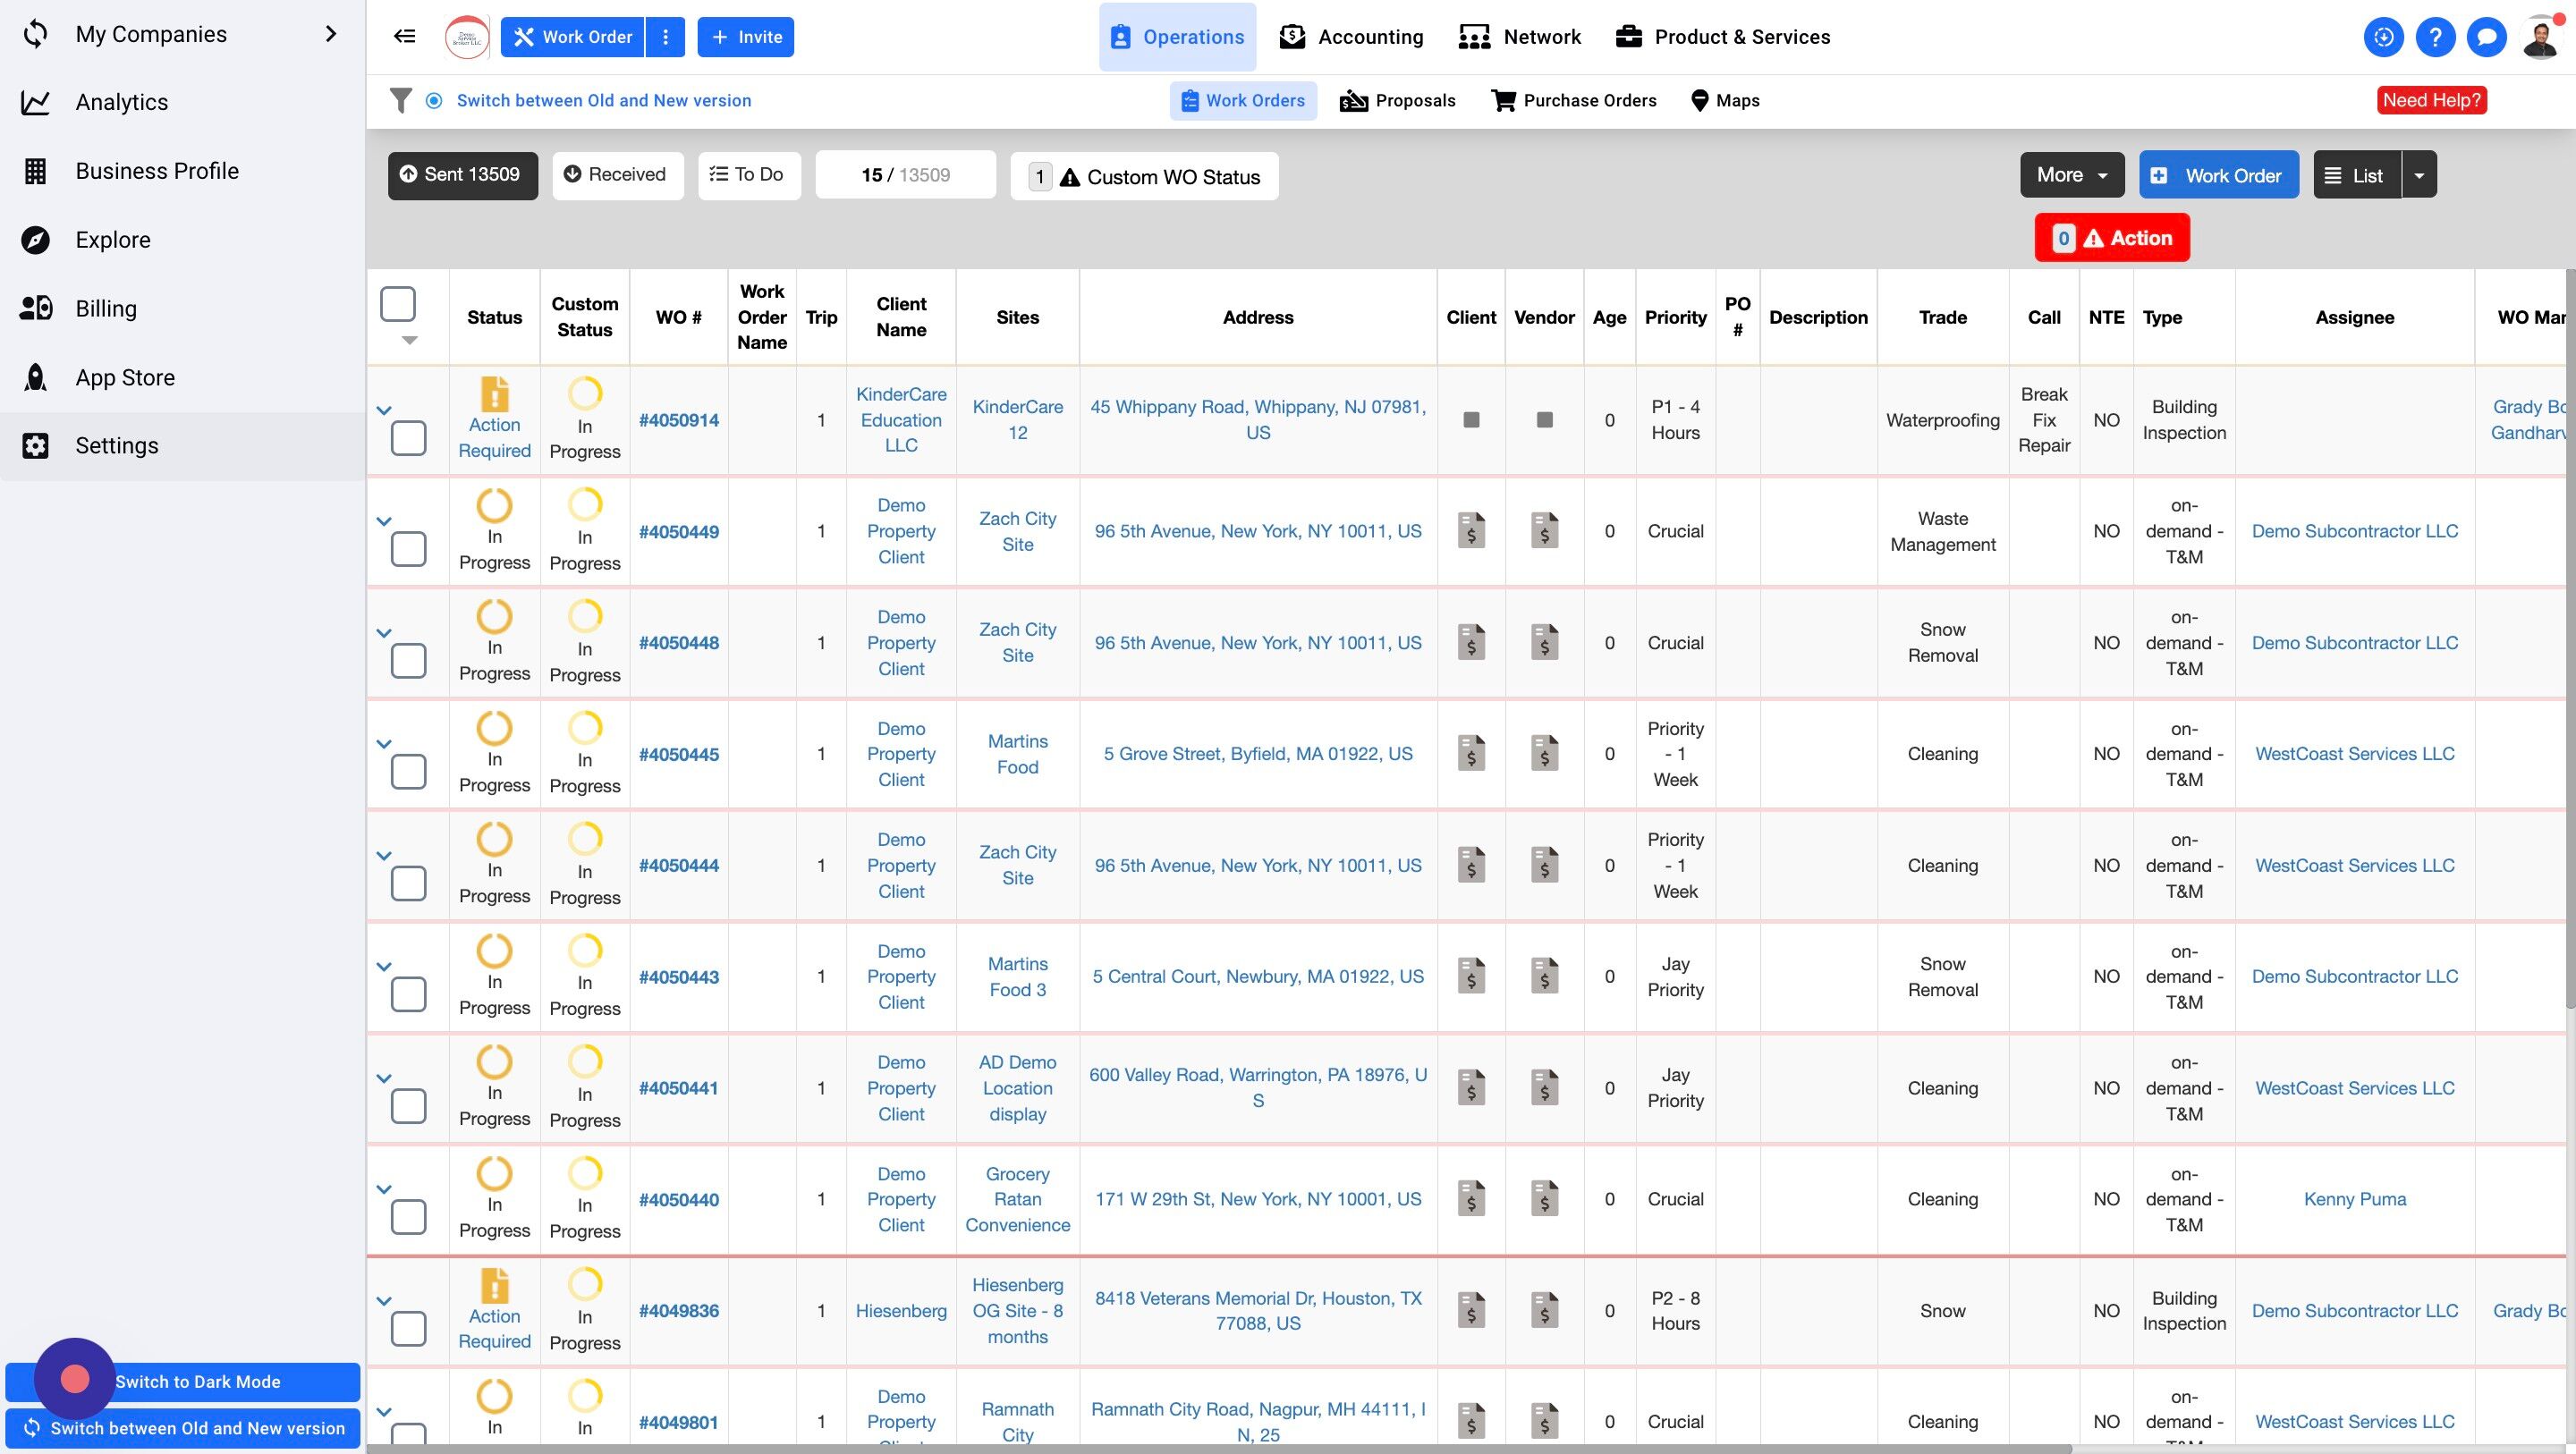
Task: Open work order link #4050443
Action: pos(678,977)
